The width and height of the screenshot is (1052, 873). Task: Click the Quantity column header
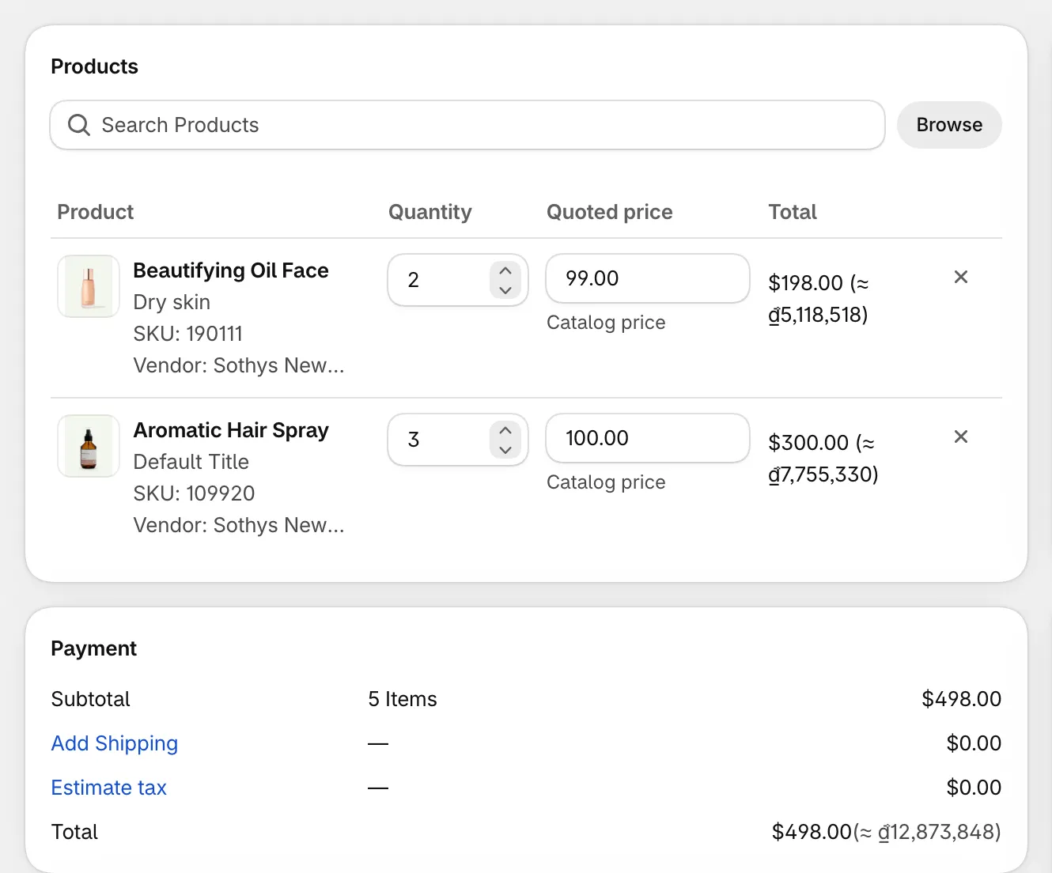coord(430,212)
